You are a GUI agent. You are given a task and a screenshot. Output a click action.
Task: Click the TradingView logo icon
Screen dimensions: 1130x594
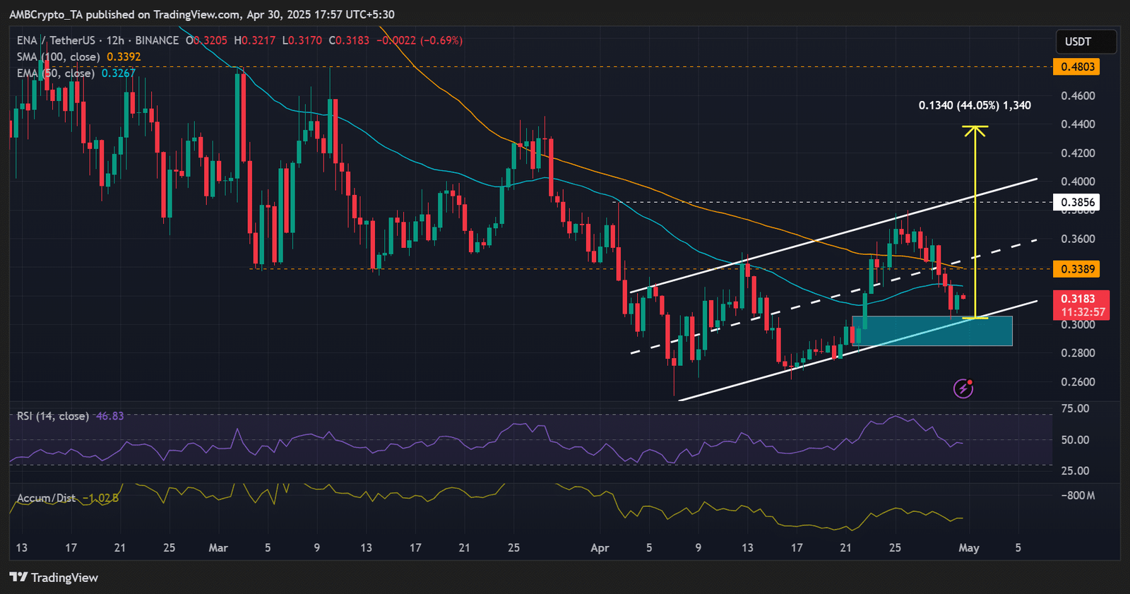pos(18,577)
